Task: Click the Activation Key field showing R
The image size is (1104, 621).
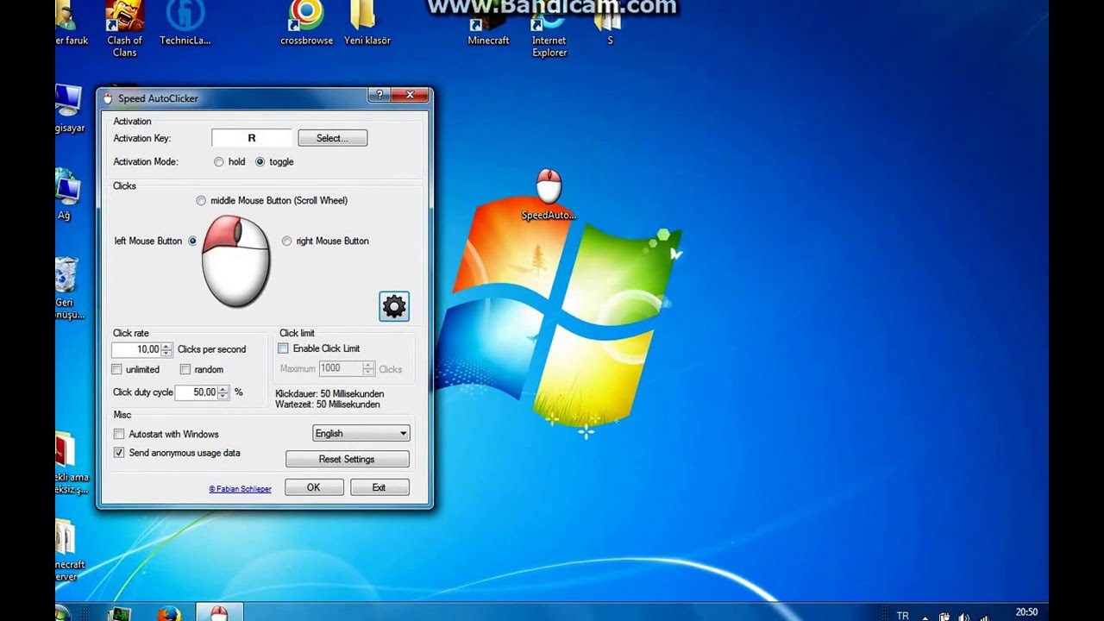Action: 252,138
